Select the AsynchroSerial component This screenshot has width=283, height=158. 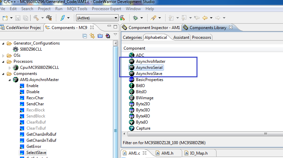146,67
